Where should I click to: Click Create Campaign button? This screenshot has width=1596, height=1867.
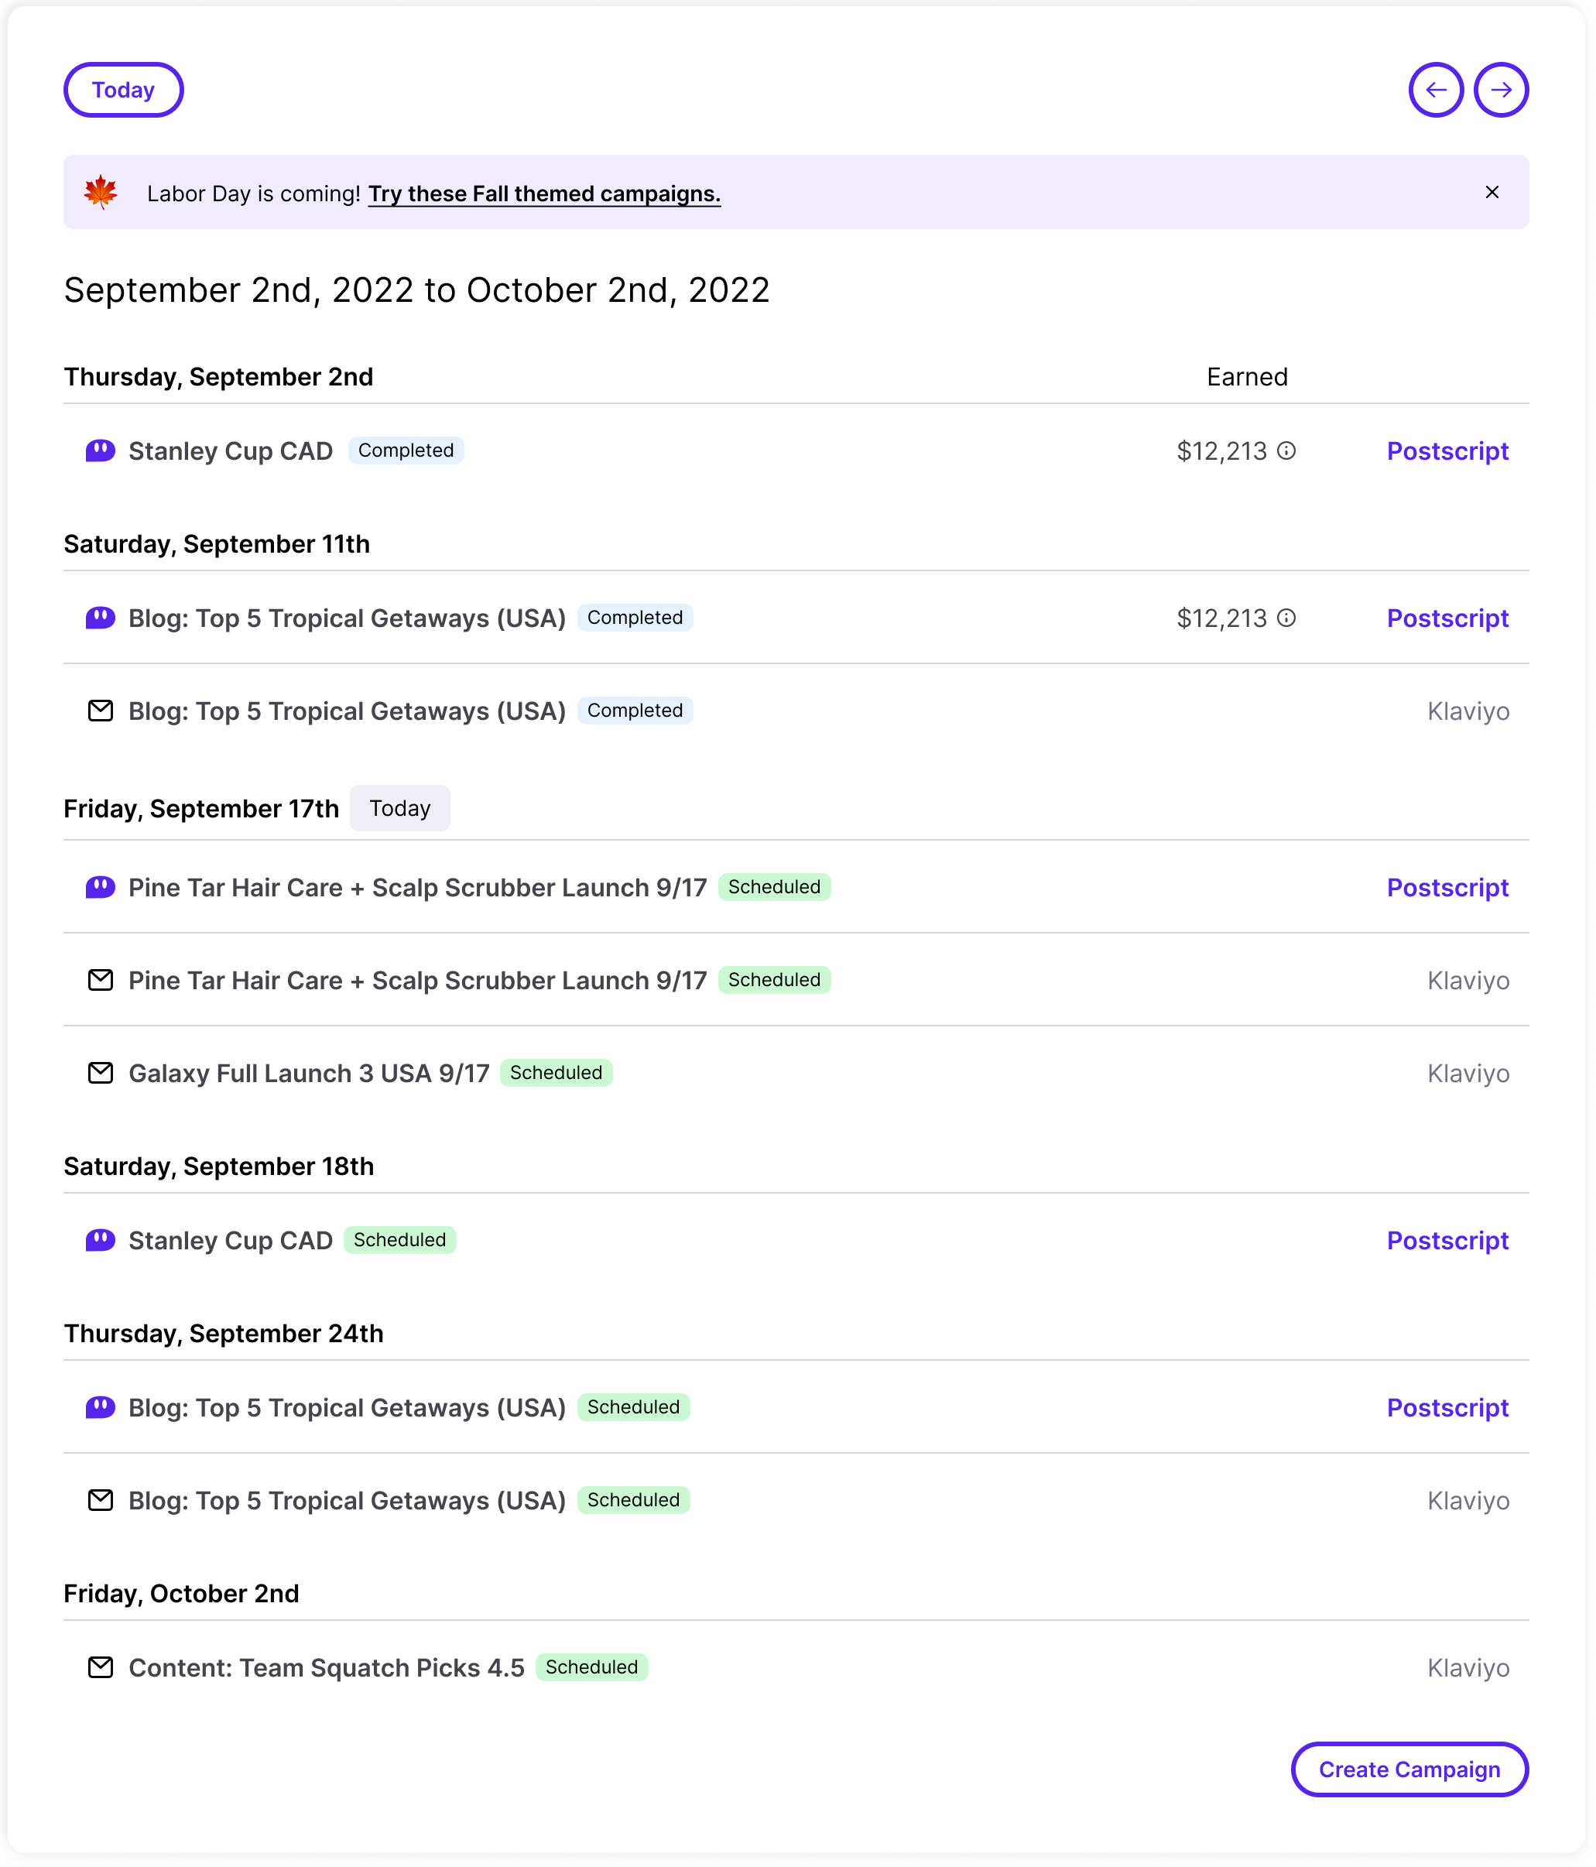point(1409,1769)
